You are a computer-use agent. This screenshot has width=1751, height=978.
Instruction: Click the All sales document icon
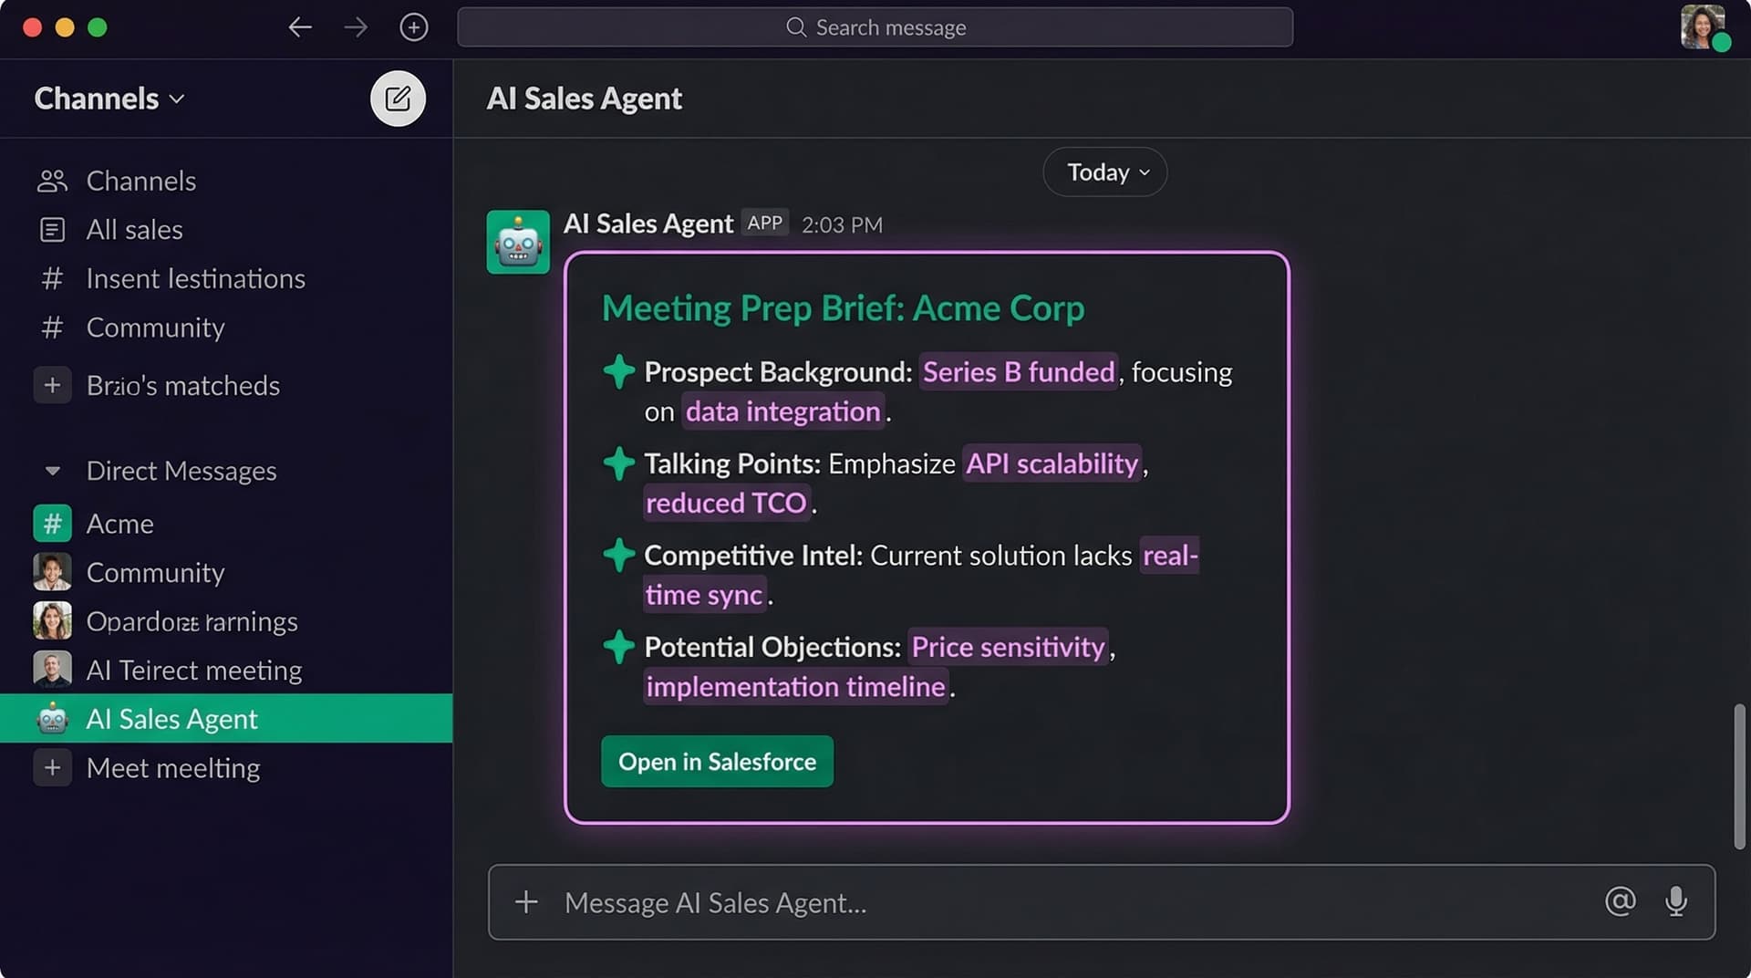pos(53,230)
